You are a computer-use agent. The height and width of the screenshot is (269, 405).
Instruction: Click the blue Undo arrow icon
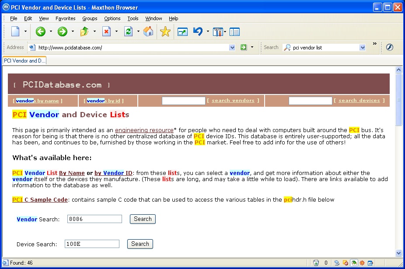[x=198, y=31]
